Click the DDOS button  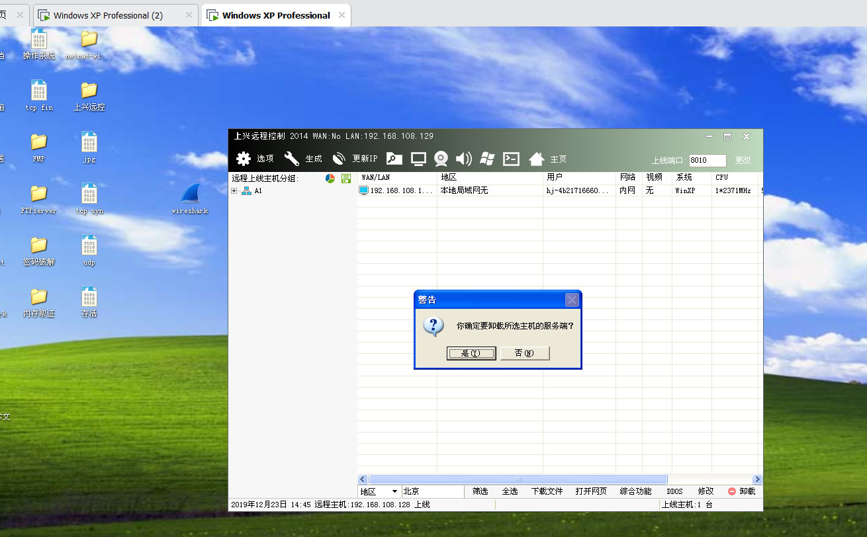click(674, 491)
